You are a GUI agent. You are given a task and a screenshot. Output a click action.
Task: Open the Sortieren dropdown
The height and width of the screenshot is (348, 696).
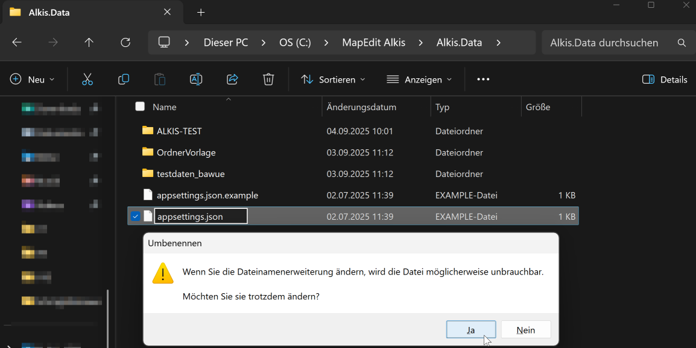[334, 79]
